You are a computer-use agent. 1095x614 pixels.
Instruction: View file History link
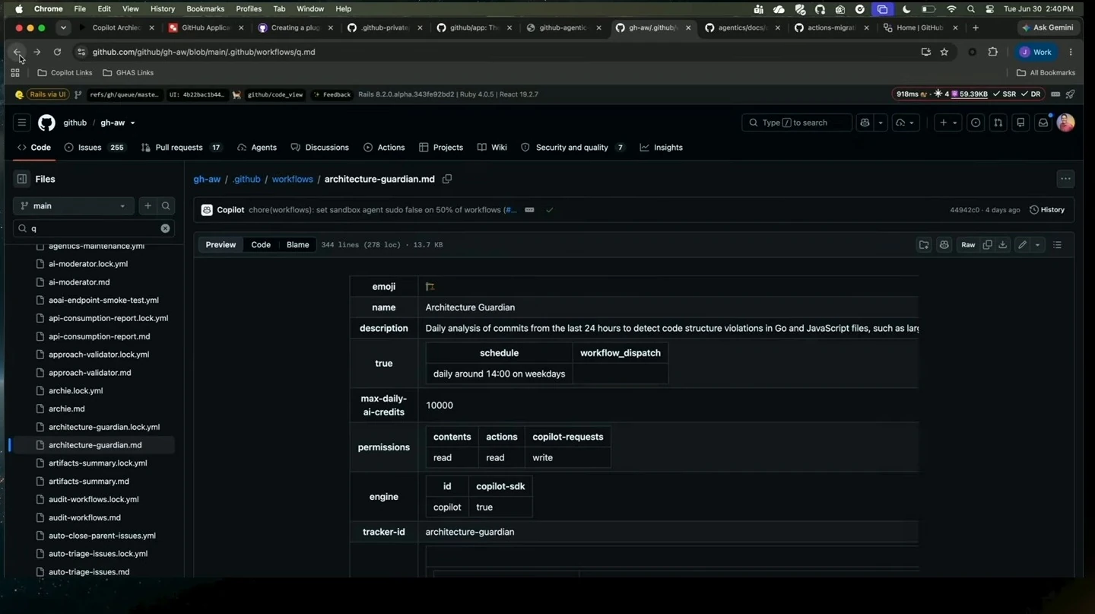(1047, 210)
